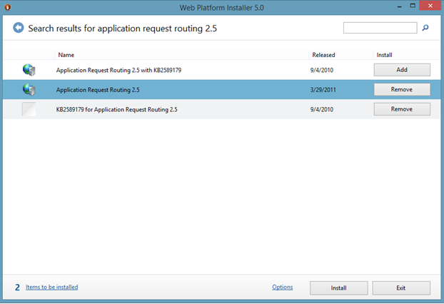This screenshot has width=444, height=304.
Task: Open the Options link
Action: click(x=283, y=288)
